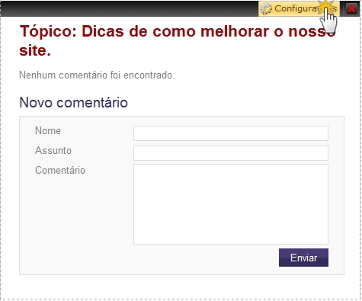Click the word 'comentário' in Novo comentário

[92, 102]
